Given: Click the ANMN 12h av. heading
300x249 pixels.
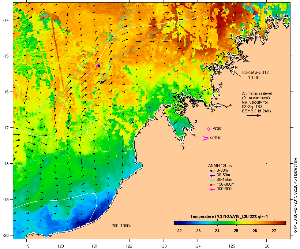Looking at the screenshot, I should pyautogui.click(x=221, y=166).
